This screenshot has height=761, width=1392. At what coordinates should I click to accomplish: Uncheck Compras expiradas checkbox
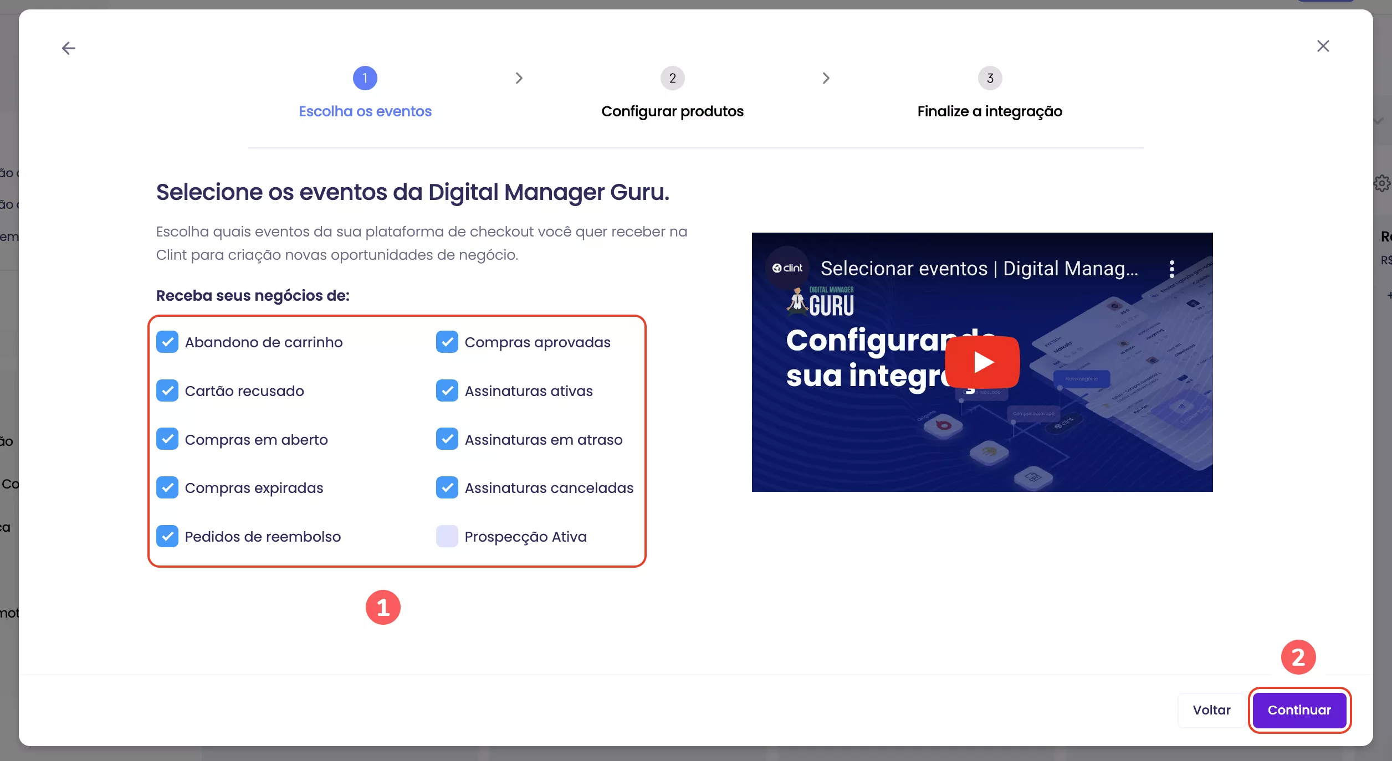click(167, 487)
